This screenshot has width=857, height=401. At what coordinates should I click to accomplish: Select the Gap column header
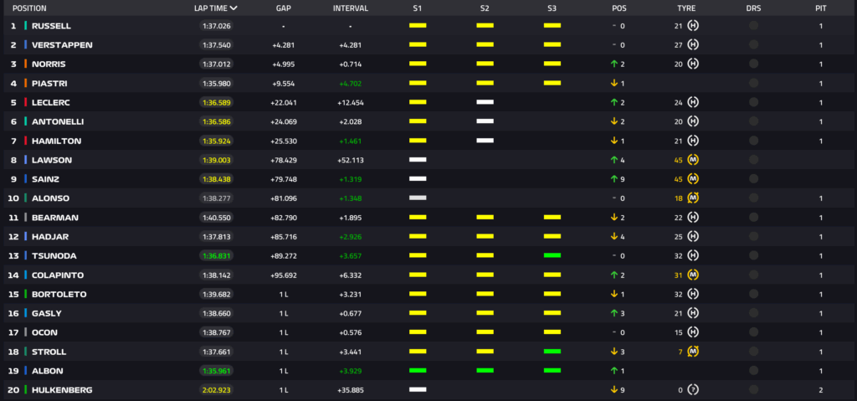[x=283, y=8]
